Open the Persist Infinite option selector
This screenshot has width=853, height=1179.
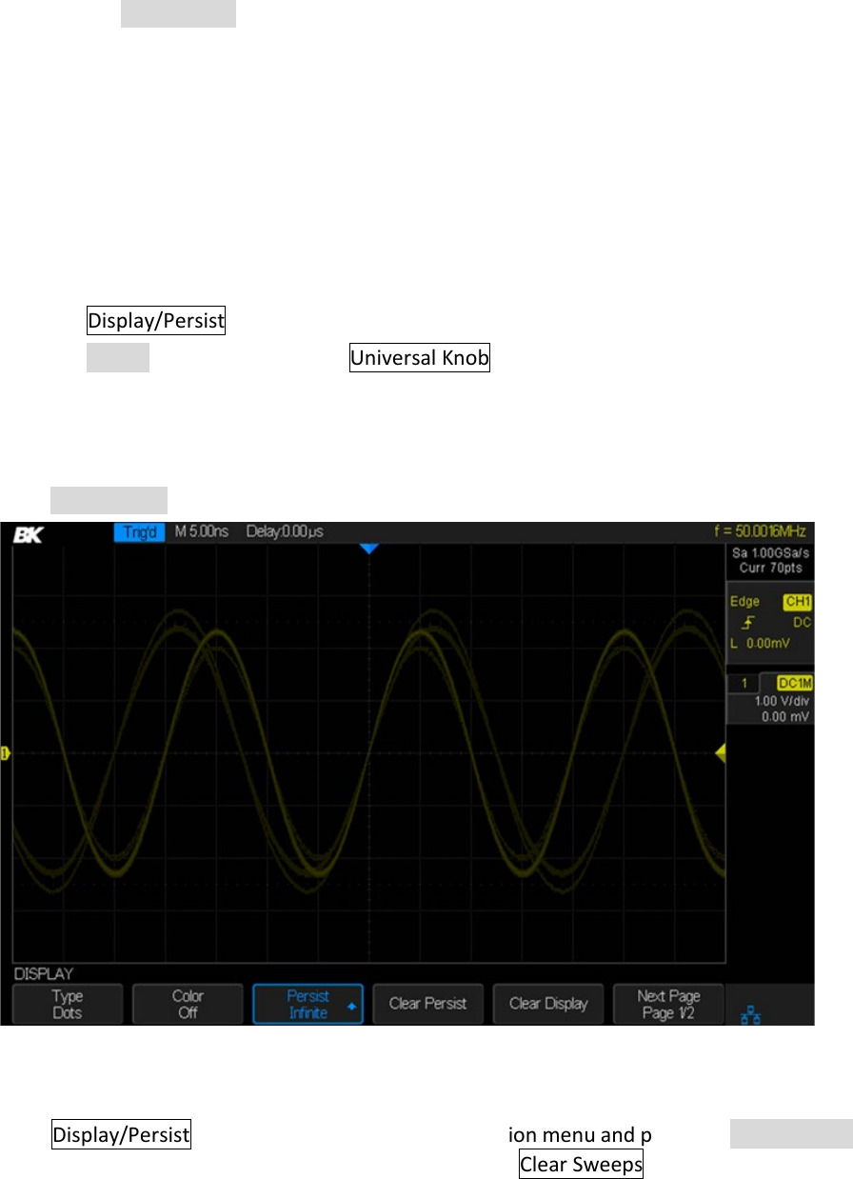tap(307, 1004)
